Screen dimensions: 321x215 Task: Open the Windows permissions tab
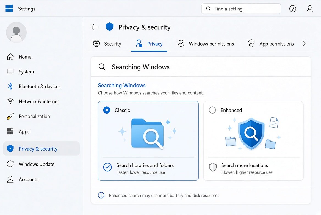[206, 44]
